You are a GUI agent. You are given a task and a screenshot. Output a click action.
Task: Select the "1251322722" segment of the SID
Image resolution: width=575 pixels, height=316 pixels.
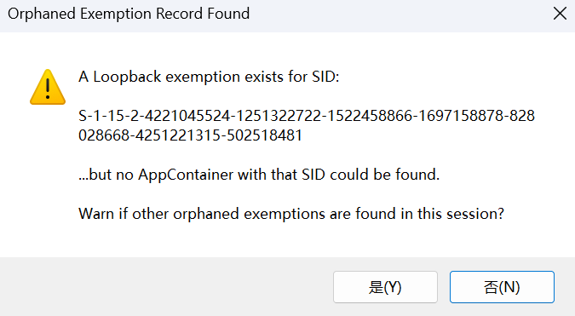tap(279, 116)
